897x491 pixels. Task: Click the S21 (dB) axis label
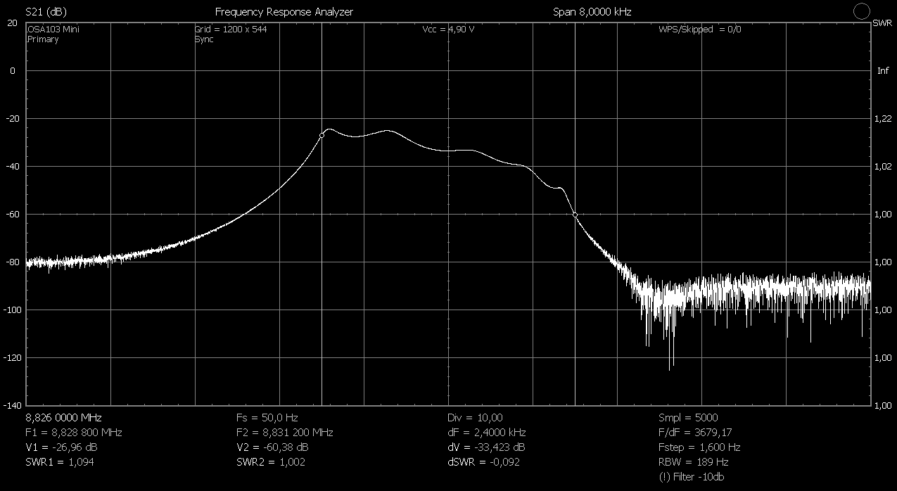click(46, 12)
